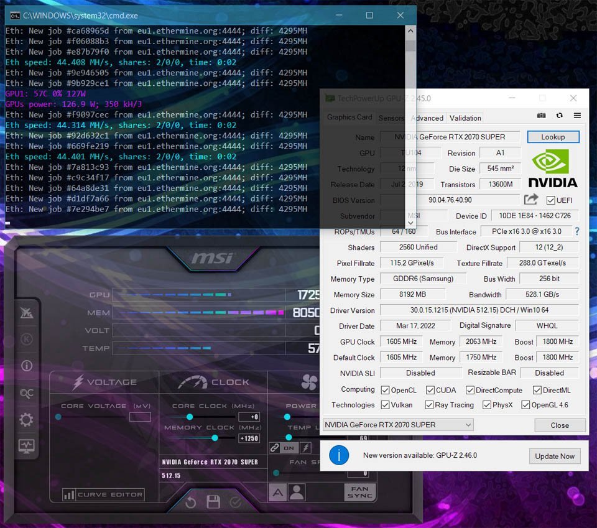Viewport: 597px width, 528px height.
Task: Click the cmd scrollbar up arrow
Action: [410, 31]
